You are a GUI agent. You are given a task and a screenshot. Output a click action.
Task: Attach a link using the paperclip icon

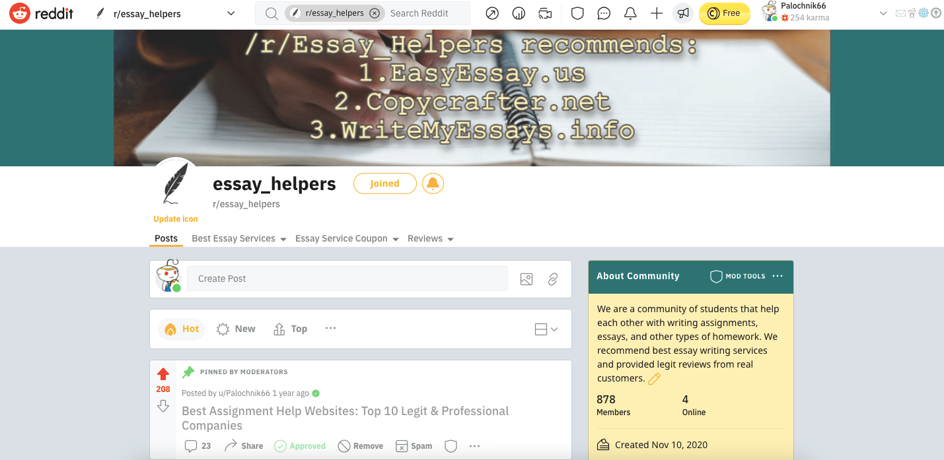(x=553, y=279)
